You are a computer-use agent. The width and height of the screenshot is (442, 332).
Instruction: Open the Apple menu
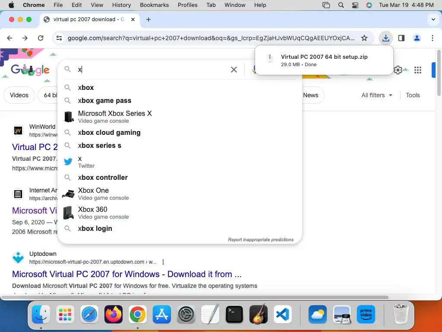11,5
